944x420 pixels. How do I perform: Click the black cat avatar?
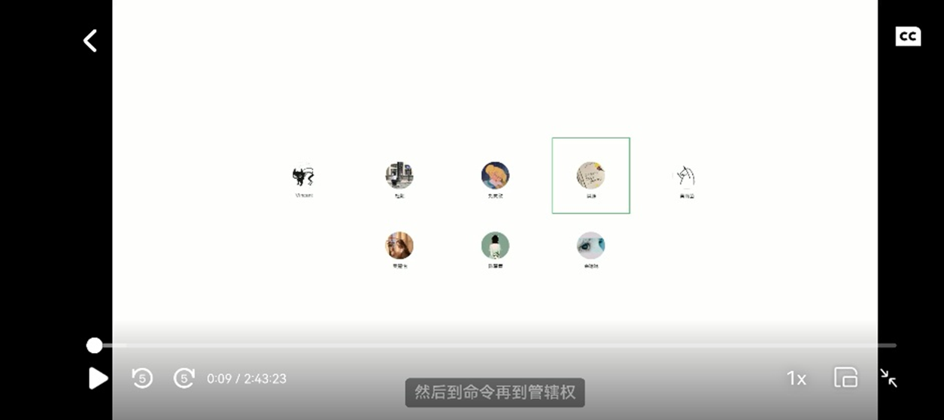pos(303,176)
